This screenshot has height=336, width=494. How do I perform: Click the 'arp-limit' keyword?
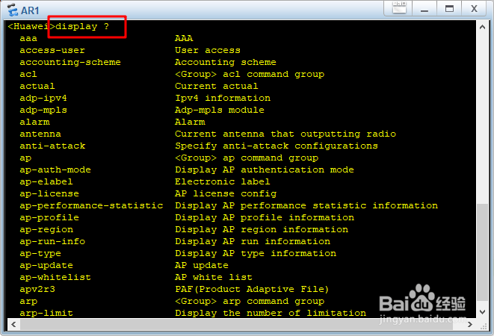pos(46,314)
